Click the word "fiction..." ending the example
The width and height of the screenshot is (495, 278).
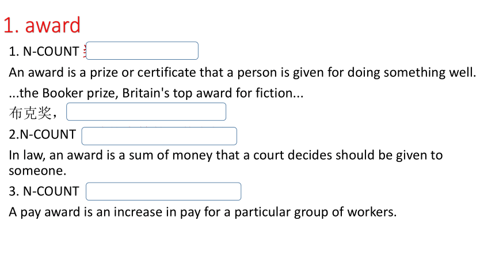click(x=279, y=93)
